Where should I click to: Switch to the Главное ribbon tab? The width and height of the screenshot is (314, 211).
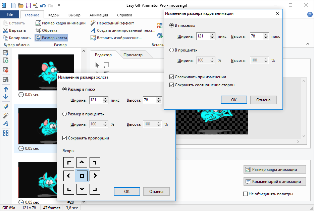point(32,15)
